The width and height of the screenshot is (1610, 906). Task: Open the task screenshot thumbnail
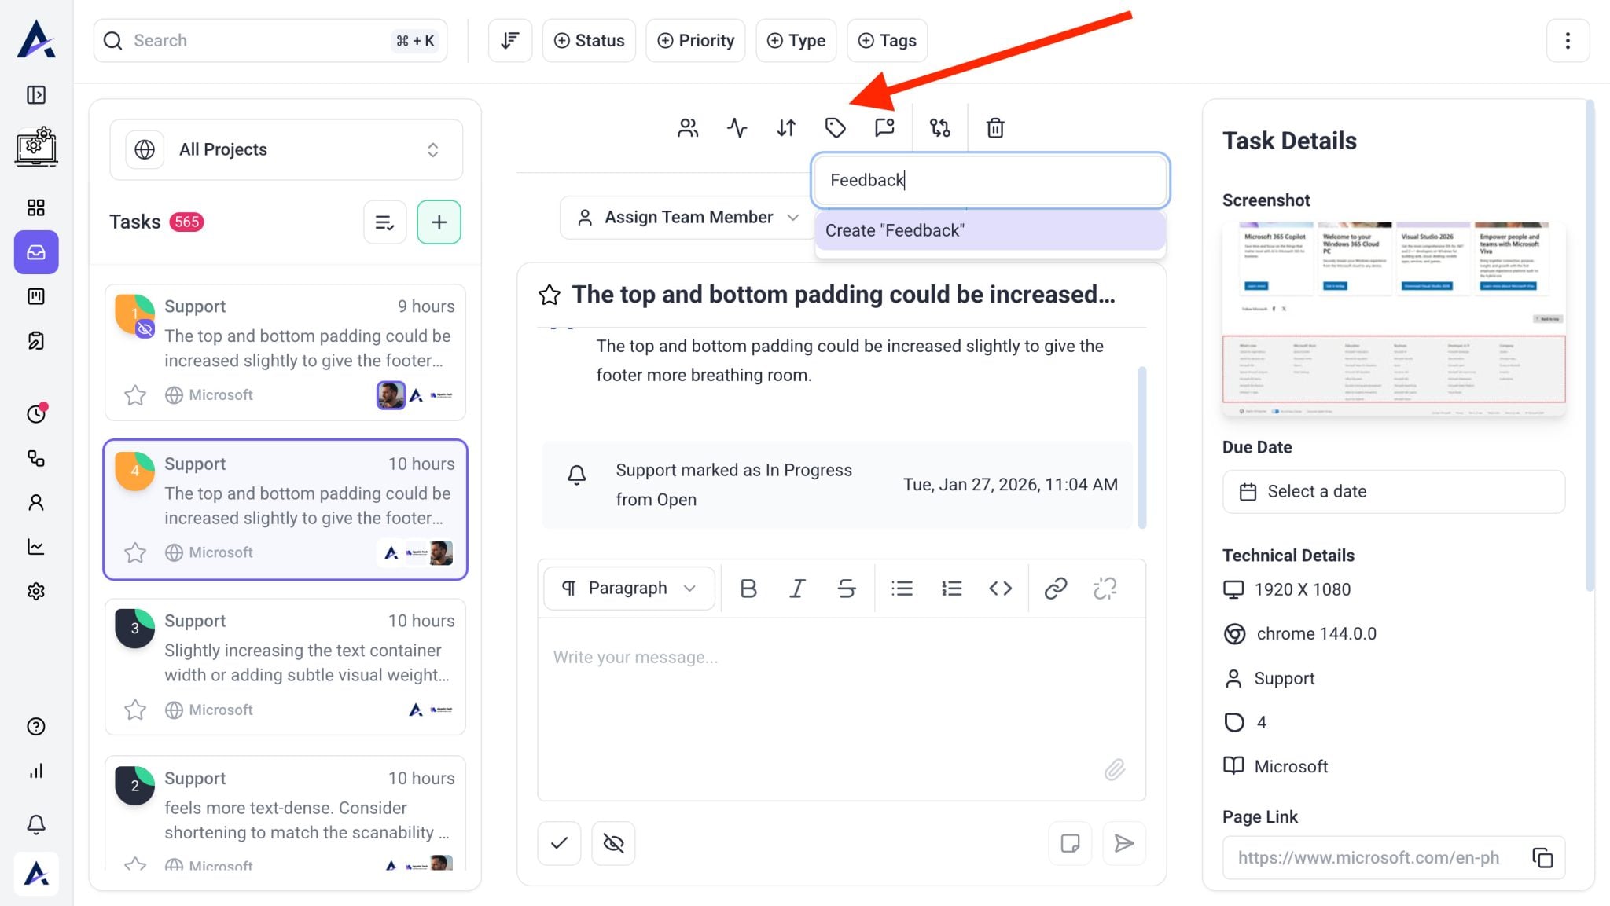point(1393,318)
